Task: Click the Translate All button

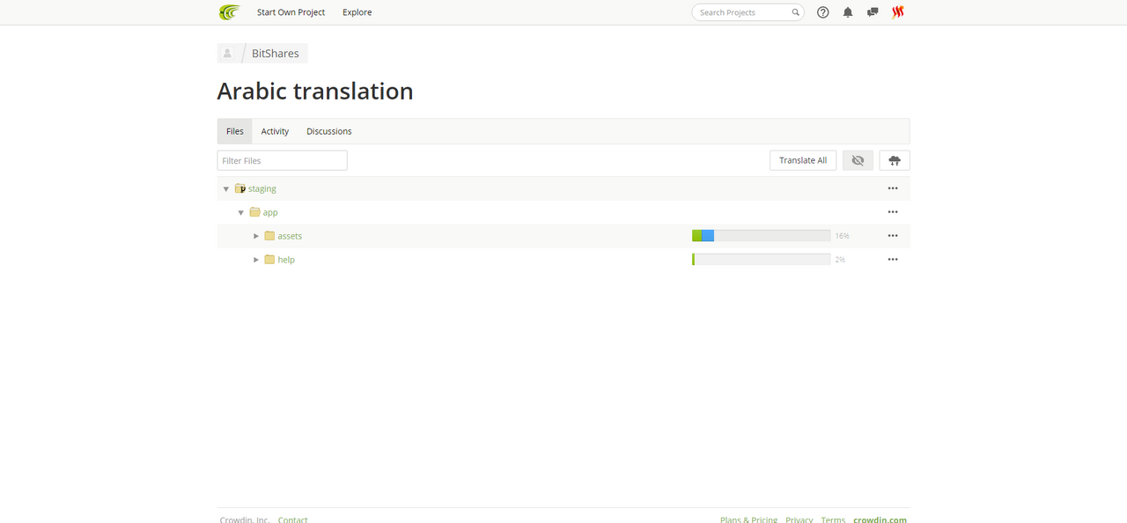Action: pyautogui.click(x=803, y=160)
